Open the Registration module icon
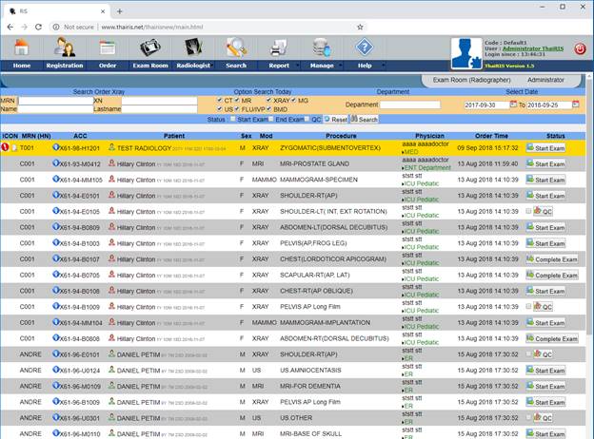 64,48
